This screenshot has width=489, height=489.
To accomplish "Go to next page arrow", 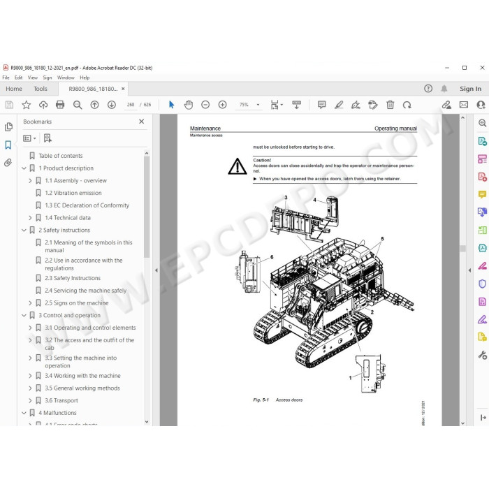I will point(112,105).
